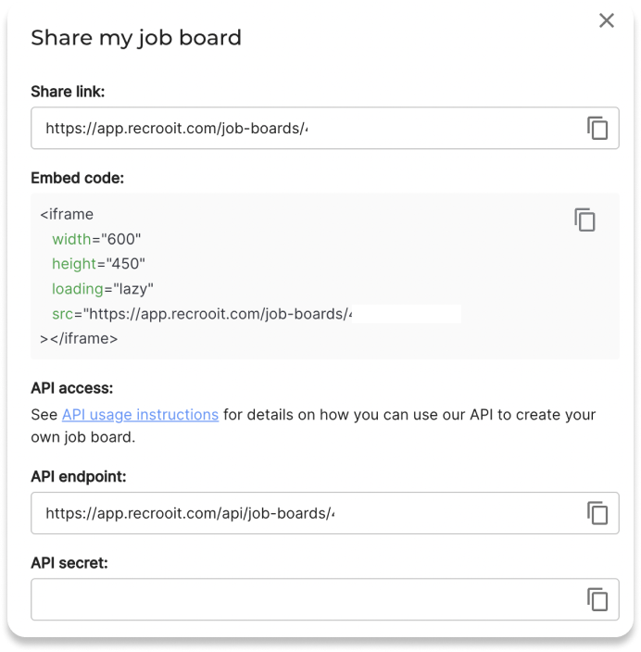Copy the iframe embed code
This screenshot has height=652, width=641.
pyautogui.click(x=584, y=219)
